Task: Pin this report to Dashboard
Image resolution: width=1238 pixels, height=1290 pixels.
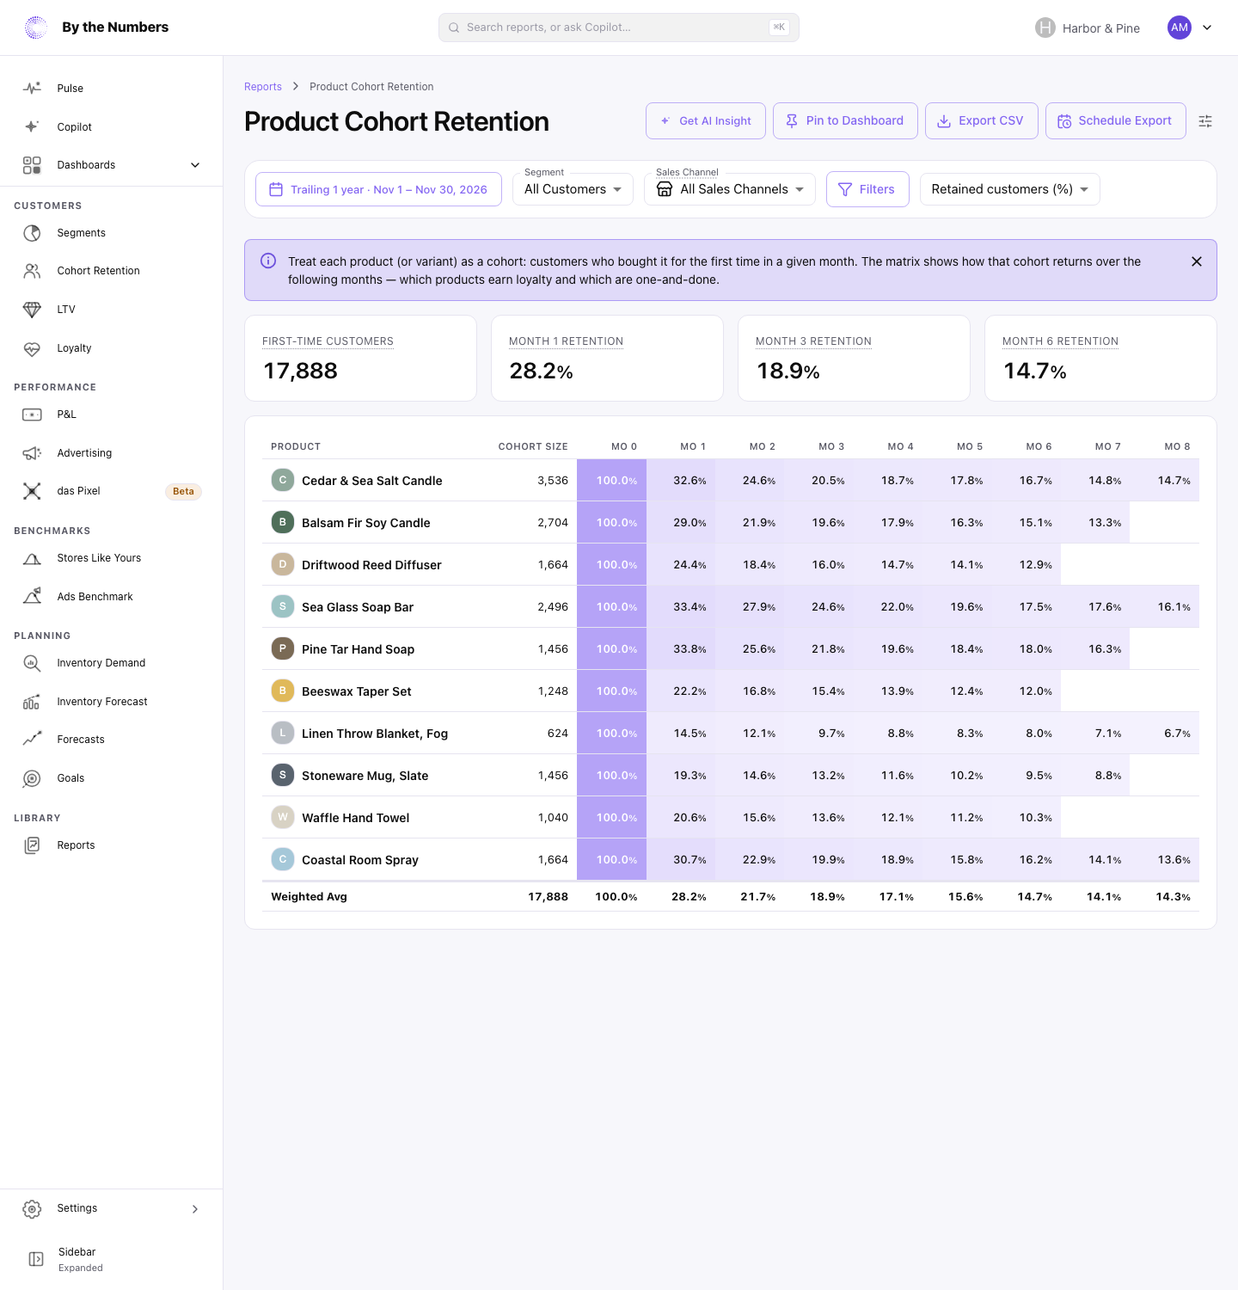Action: [845, 121]
